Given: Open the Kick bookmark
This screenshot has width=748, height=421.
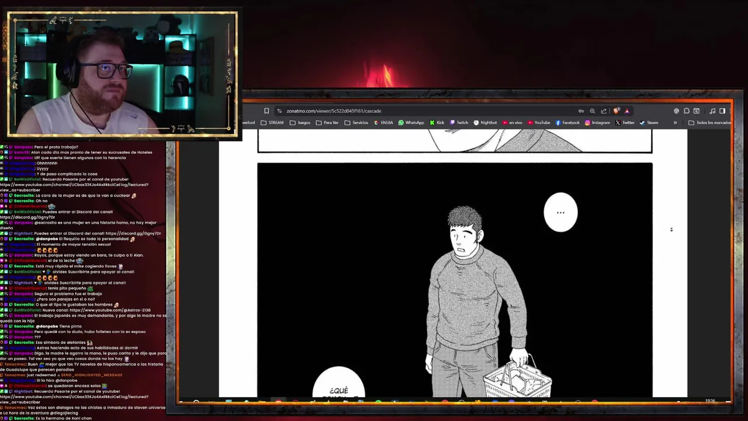Looking at the screenshot, I should tap(437, 123).
